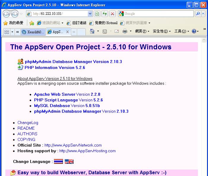Go forward with the Forward arrow button
The height and width of the screenshot is (176, 208).
15,14
